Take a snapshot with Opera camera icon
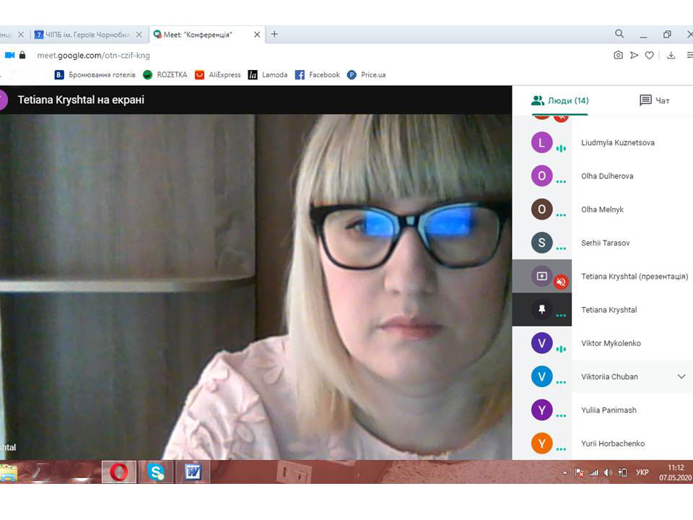The width and height of the screenshot is (693, 520). [x=619, y=56]
